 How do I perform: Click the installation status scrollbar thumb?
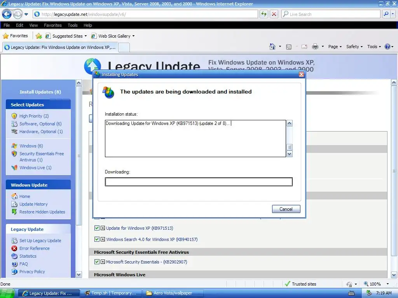point(289,147)
